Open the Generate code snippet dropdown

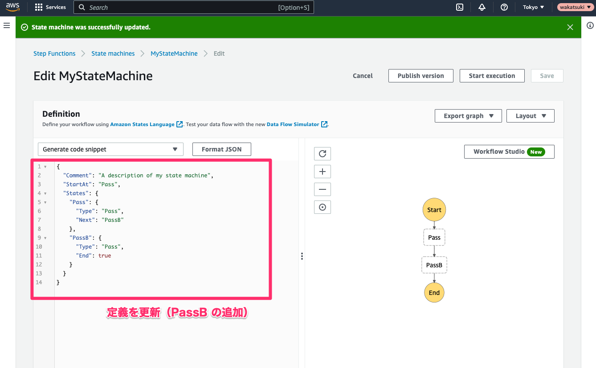(x=110, y=149)
